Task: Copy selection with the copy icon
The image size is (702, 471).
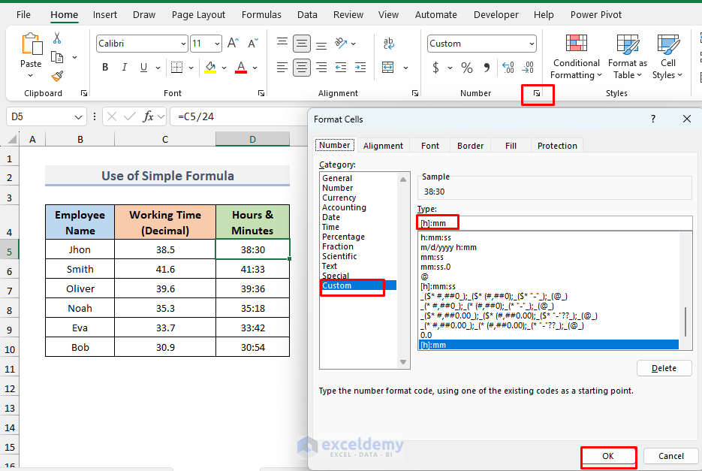Action: [x=57, y=57]
